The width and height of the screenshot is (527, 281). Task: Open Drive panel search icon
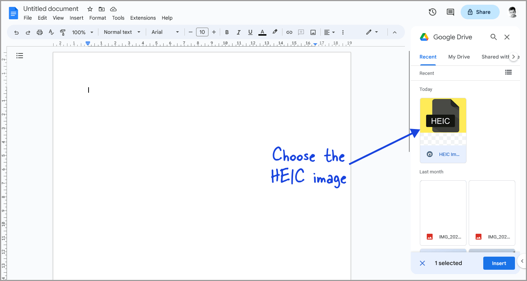[493, 37]
